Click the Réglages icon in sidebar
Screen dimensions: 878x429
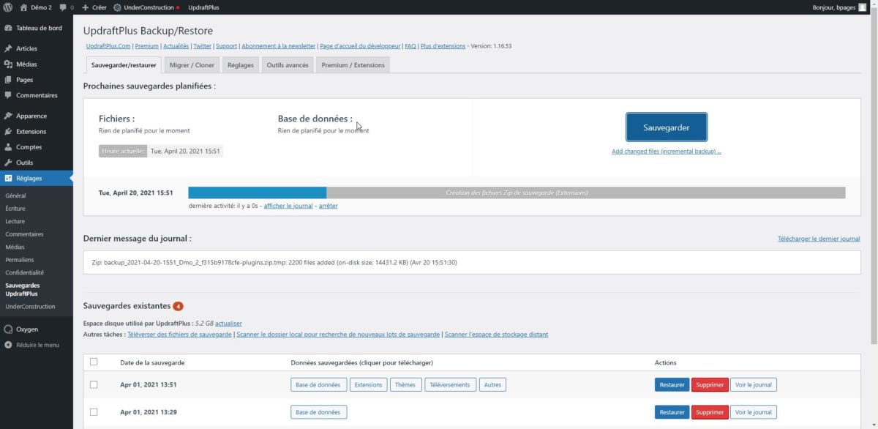point(8,178)
